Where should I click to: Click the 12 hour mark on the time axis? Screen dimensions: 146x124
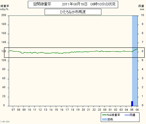tap(40, 110)
